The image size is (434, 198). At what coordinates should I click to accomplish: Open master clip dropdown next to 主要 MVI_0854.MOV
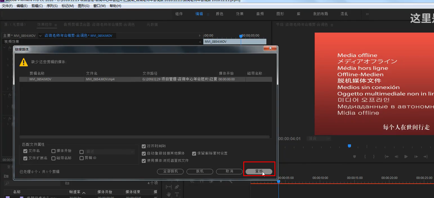40,36
